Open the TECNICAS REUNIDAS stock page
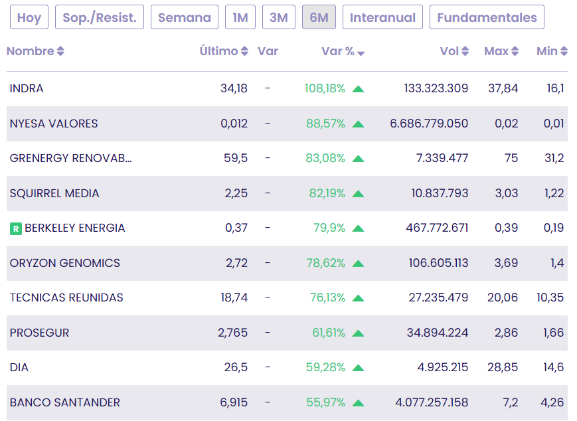577x421 pixels. (x=66, y=297)
